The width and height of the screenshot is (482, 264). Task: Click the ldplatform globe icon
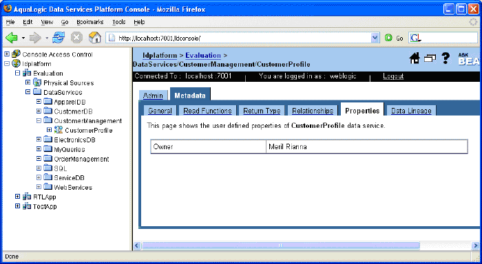point(16,63)
